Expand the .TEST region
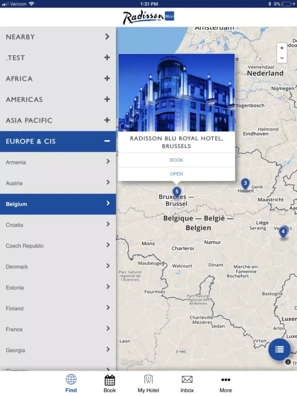 coord(58,58)
